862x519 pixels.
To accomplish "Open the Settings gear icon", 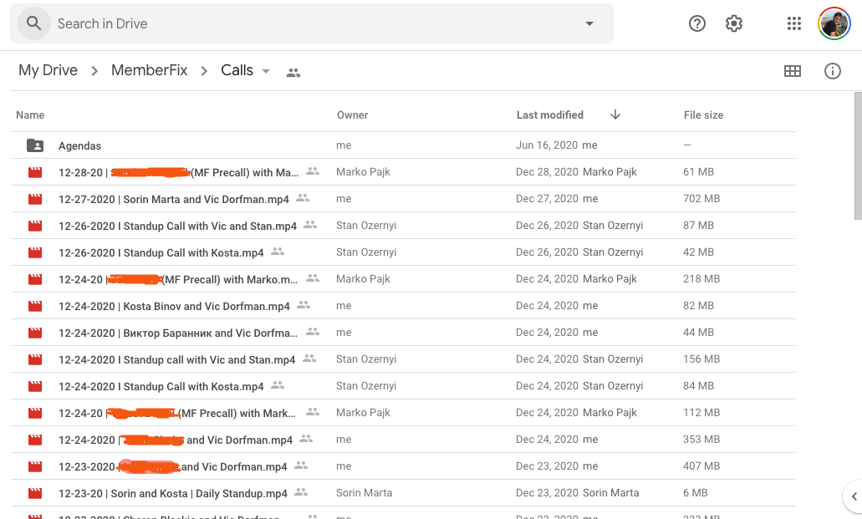I will (x=734, y=23).
